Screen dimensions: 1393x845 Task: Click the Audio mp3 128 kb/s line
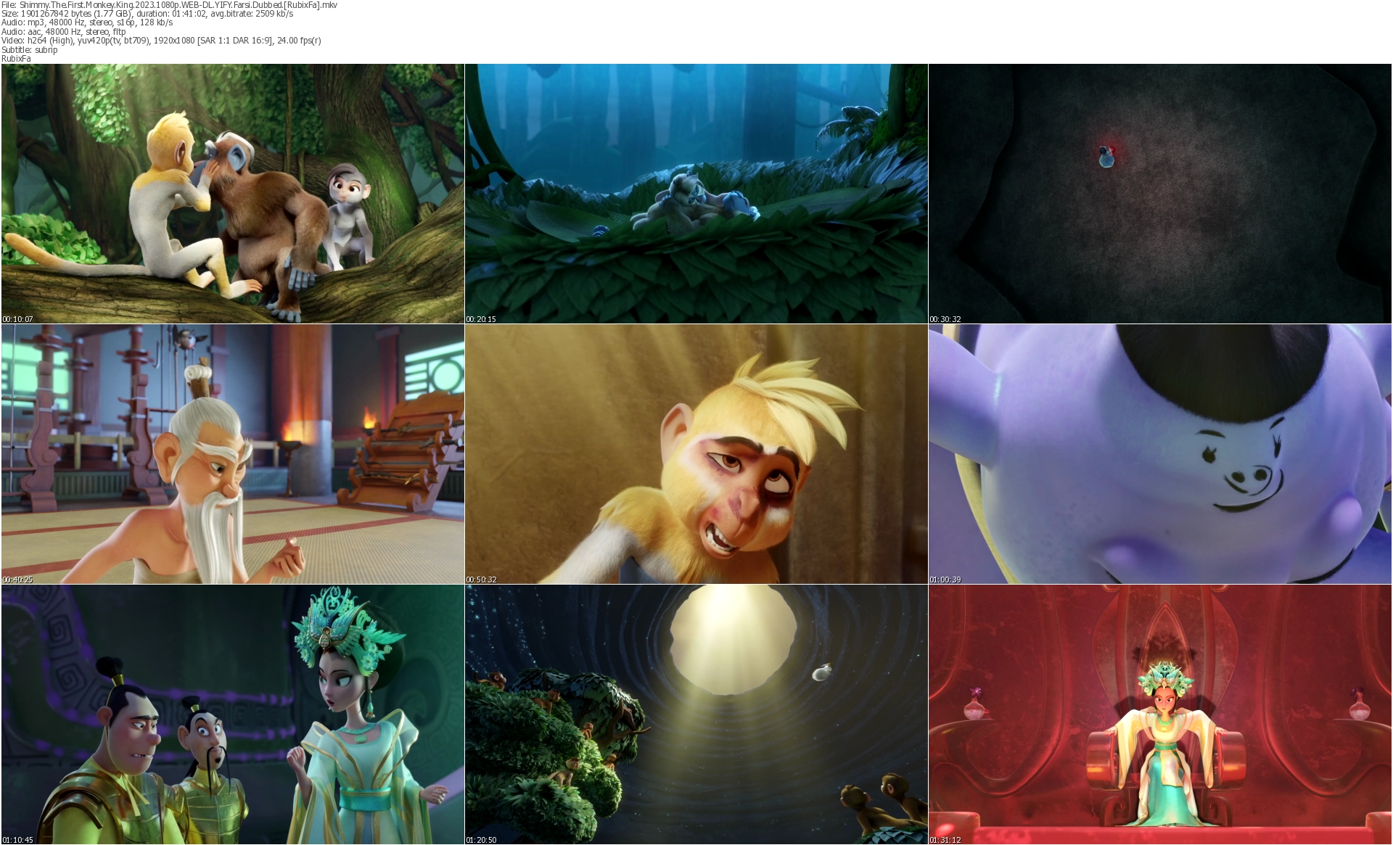(x=87, y=22)
